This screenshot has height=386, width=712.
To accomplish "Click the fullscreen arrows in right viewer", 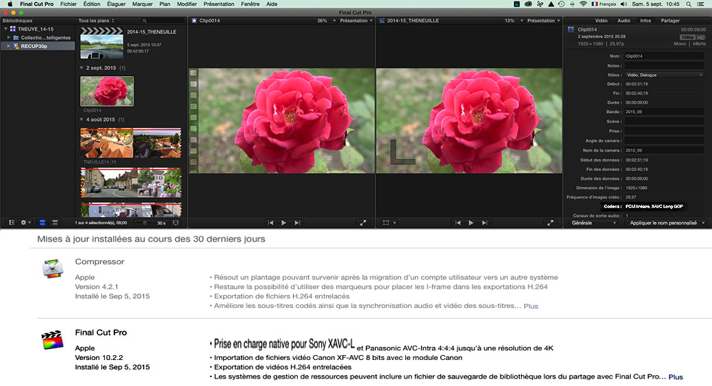I will pyautogui.click(x=550, y=222).
